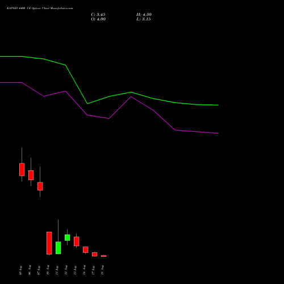284x284 pixels.
Task: Click the '17 Aug' date label
Action: pos(93,270)
